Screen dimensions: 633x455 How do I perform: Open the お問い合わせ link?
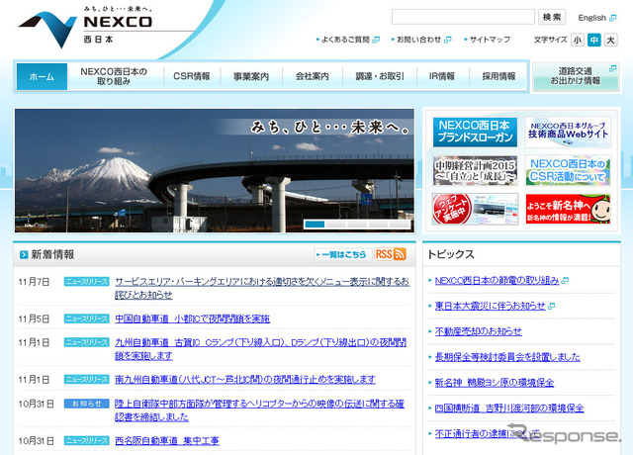pyautogui.click(x=418, y=40)
